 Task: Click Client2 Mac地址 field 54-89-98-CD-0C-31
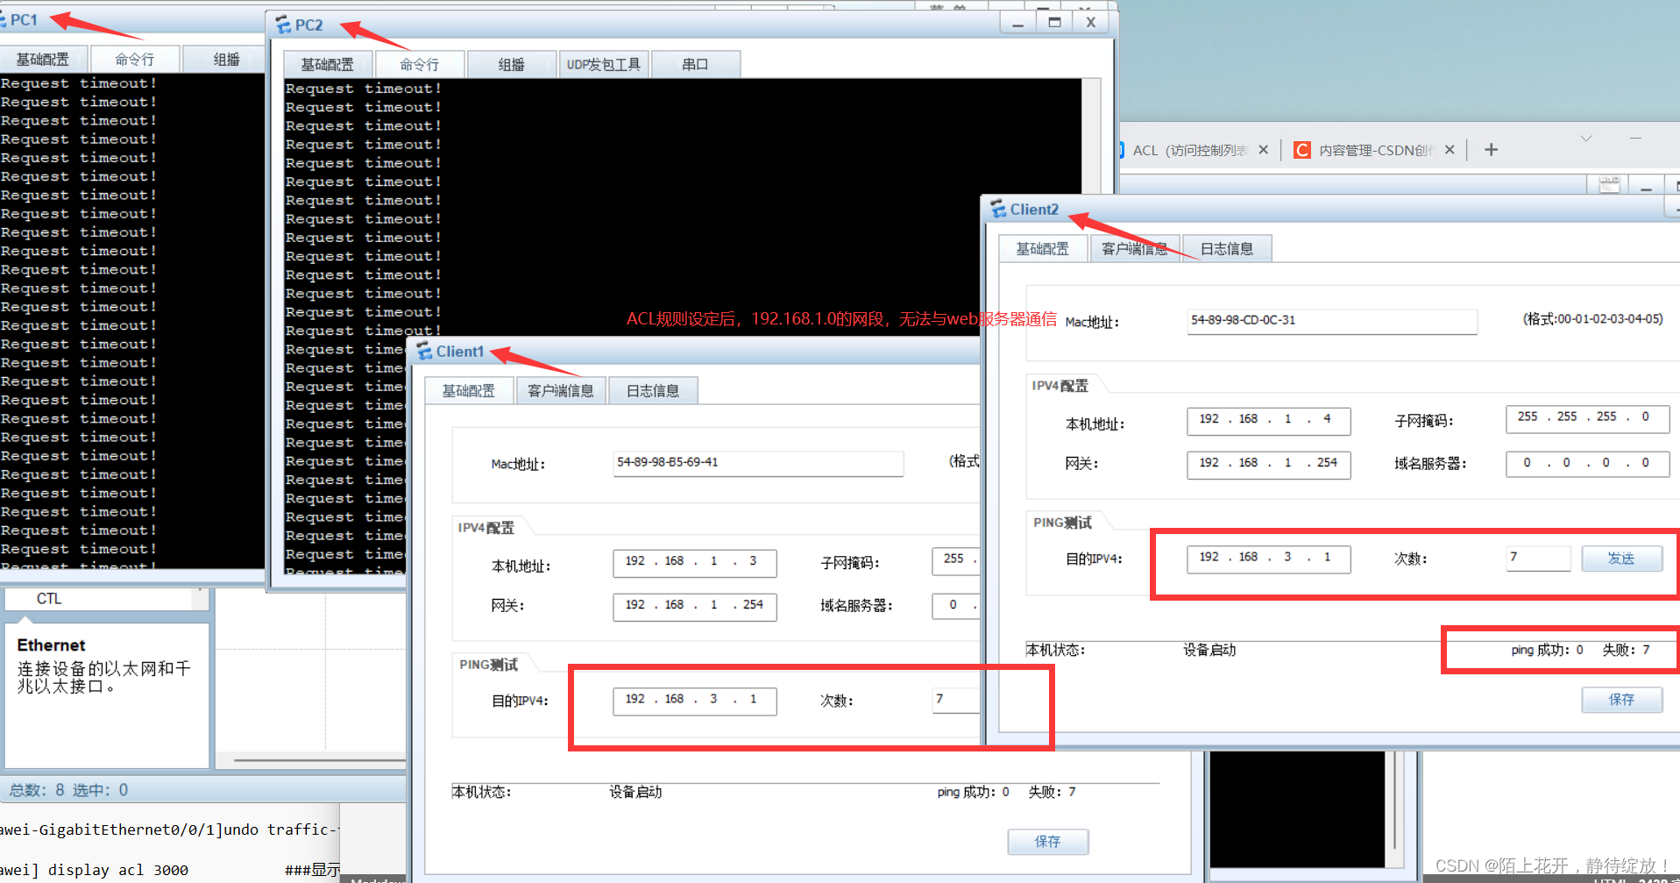(1332, 321)
